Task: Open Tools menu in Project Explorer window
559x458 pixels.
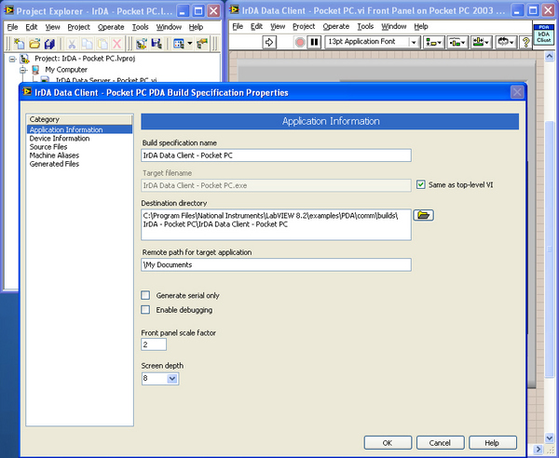Action: [140, 27]
